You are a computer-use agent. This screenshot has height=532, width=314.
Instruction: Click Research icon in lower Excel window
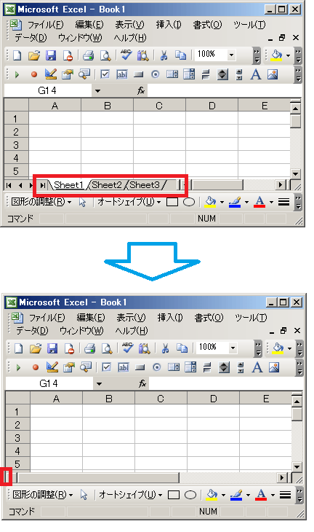(x=144, y=348)
